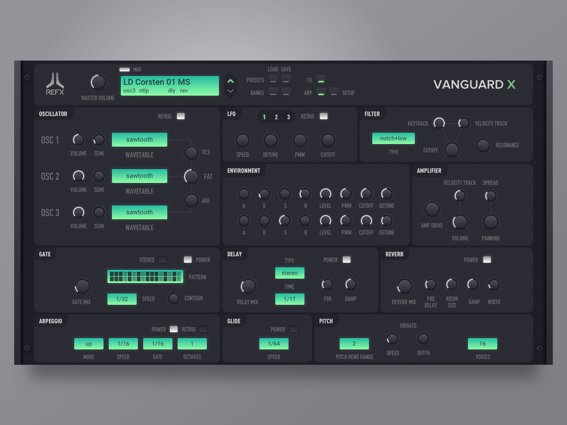
Task: Click the Filter Cutoff knob
Action: click(x=452, y=149)
